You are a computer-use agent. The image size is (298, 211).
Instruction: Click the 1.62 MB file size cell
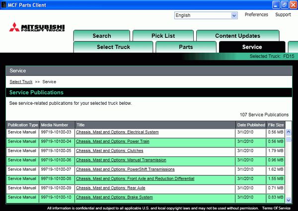(276, 171)
